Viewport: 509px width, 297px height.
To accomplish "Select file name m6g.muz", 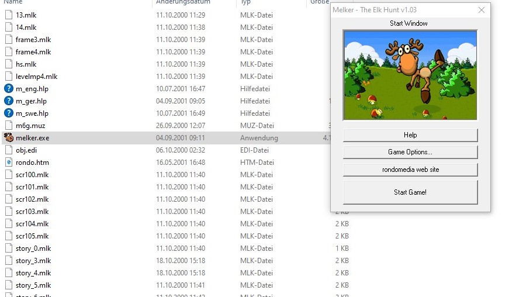I will coord(30,126).
